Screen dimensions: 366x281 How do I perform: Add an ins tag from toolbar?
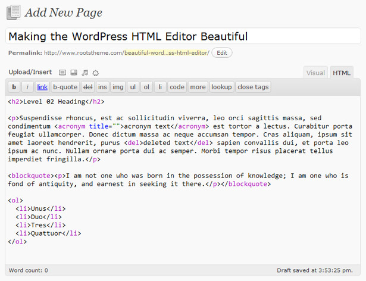(x=102, y=87)
